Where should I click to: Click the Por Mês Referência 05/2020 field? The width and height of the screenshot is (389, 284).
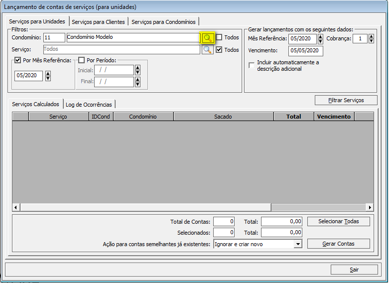28,76
